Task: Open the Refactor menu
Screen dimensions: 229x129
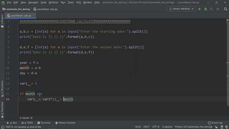Action: tap(53, 3)
